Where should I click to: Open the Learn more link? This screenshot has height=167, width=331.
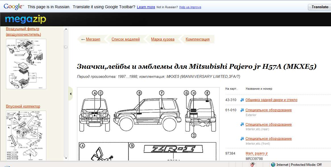(146, 7)
